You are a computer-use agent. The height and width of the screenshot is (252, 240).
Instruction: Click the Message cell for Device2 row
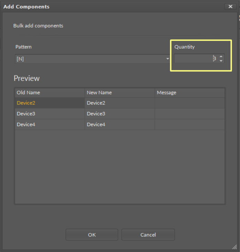190,103
